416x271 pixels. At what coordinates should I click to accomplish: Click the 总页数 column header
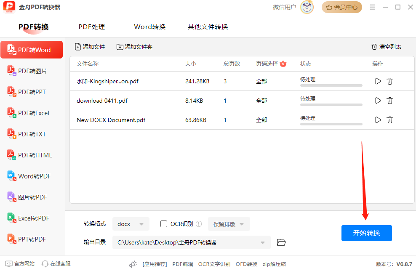[x=232, y=64]
